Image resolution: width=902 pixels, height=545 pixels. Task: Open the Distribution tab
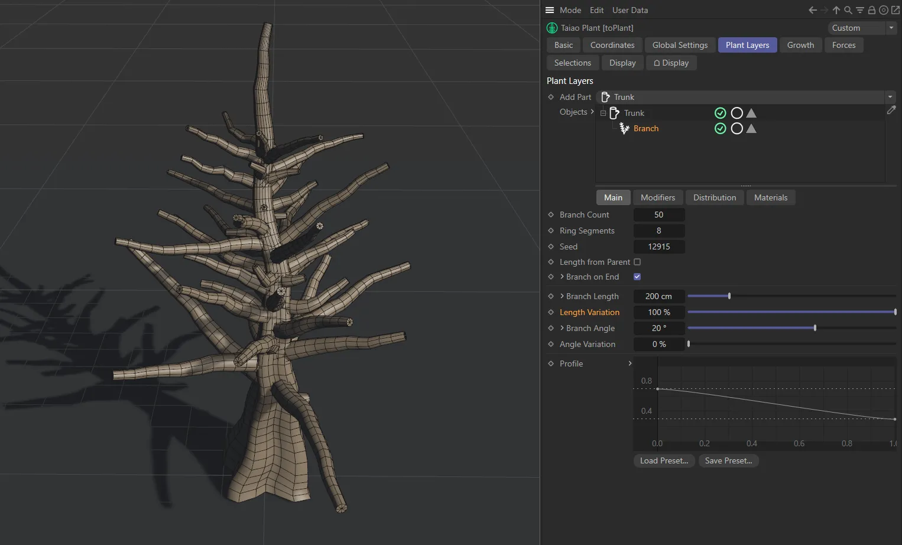click(714, 197)
